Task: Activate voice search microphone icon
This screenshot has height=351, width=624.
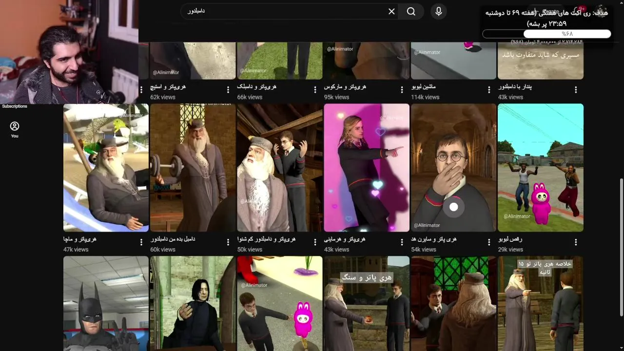Action: (x=439, y=11)
